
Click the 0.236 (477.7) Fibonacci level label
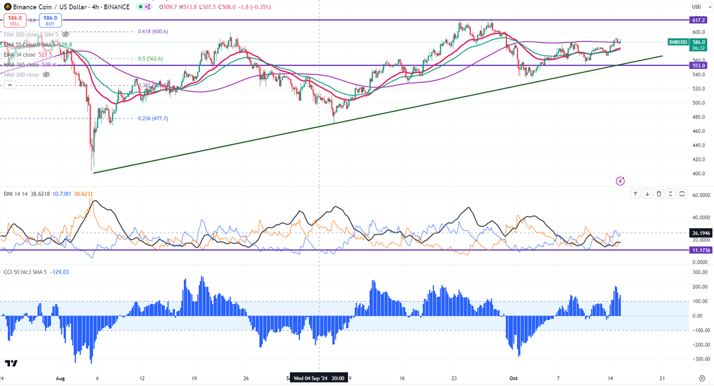pos(153,119)
